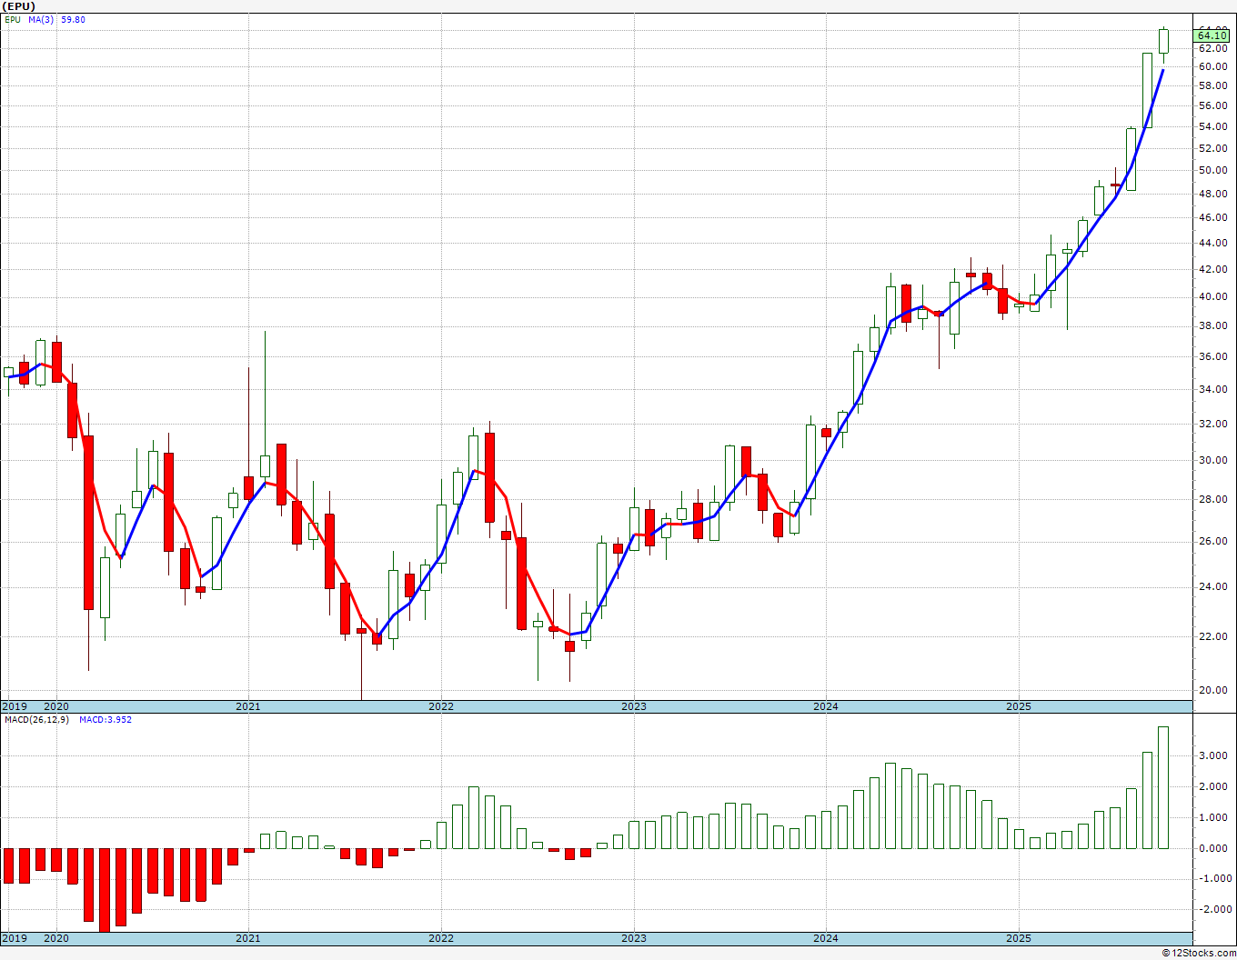This screenshot has height=960, width=1237.
Task: Click the (EPU) chart title
Action: tap(19, 6)
